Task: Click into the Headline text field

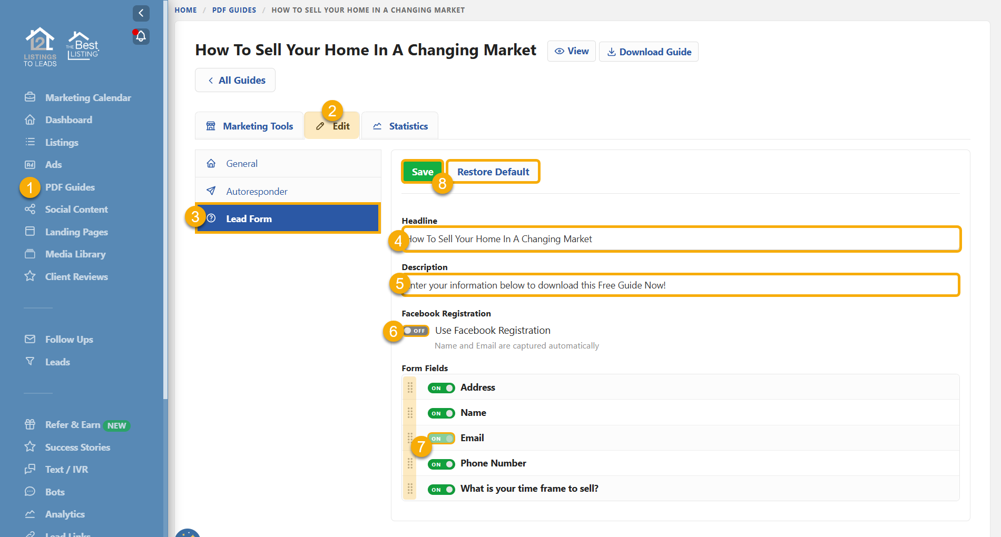Action: point(681,239)
